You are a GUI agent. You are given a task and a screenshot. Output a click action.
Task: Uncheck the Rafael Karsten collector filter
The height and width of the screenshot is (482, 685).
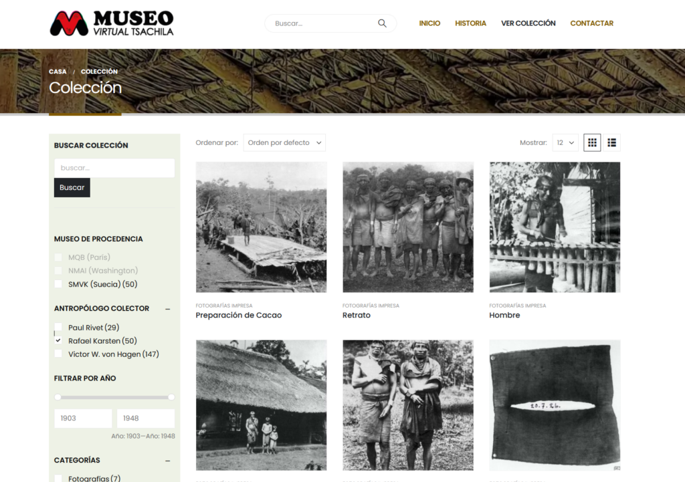(59, 341)
